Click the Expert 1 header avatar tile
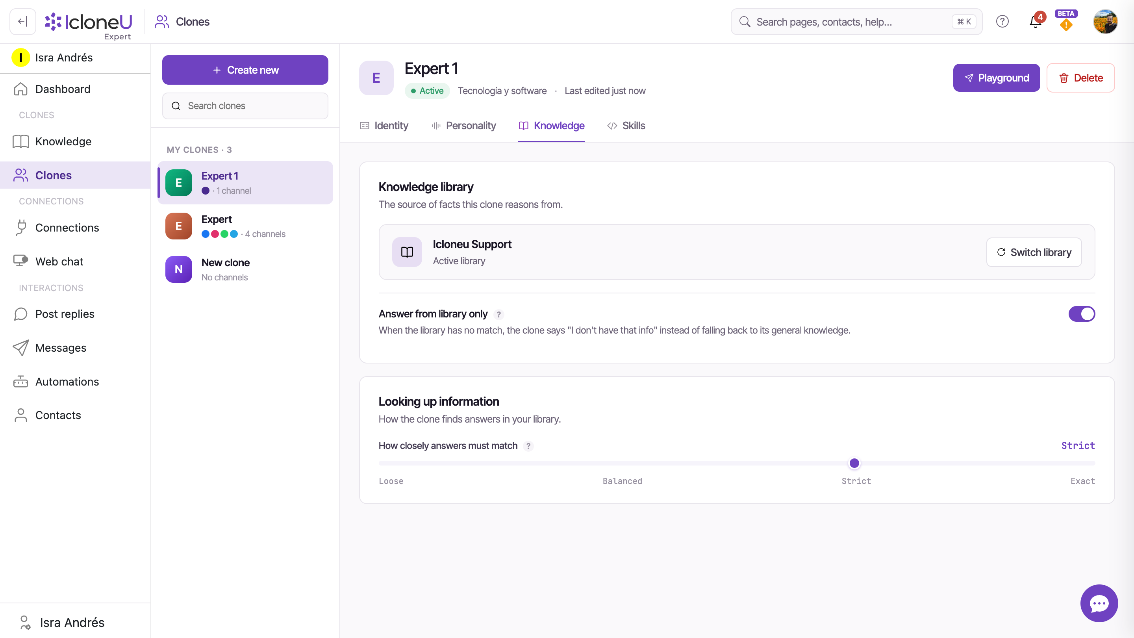1134x638 pixels. coord(376,78)
